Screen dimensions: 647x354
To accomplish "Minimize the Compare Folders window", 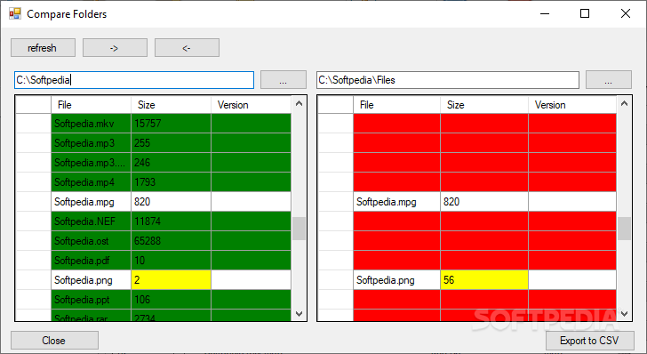I will (545, 13).
